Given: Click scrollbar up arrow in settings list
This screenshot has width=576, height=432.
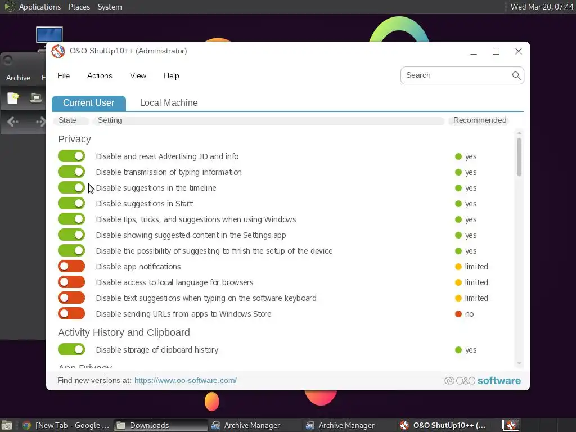Looking at the screenshot, I should tap(519, 133).
